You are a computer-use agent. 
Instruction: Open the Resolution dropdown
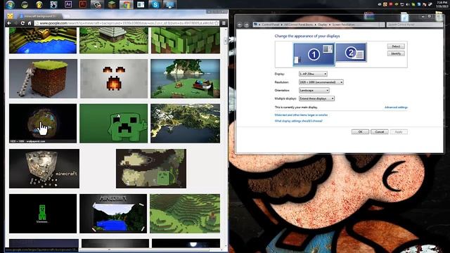tap(321, 82)
